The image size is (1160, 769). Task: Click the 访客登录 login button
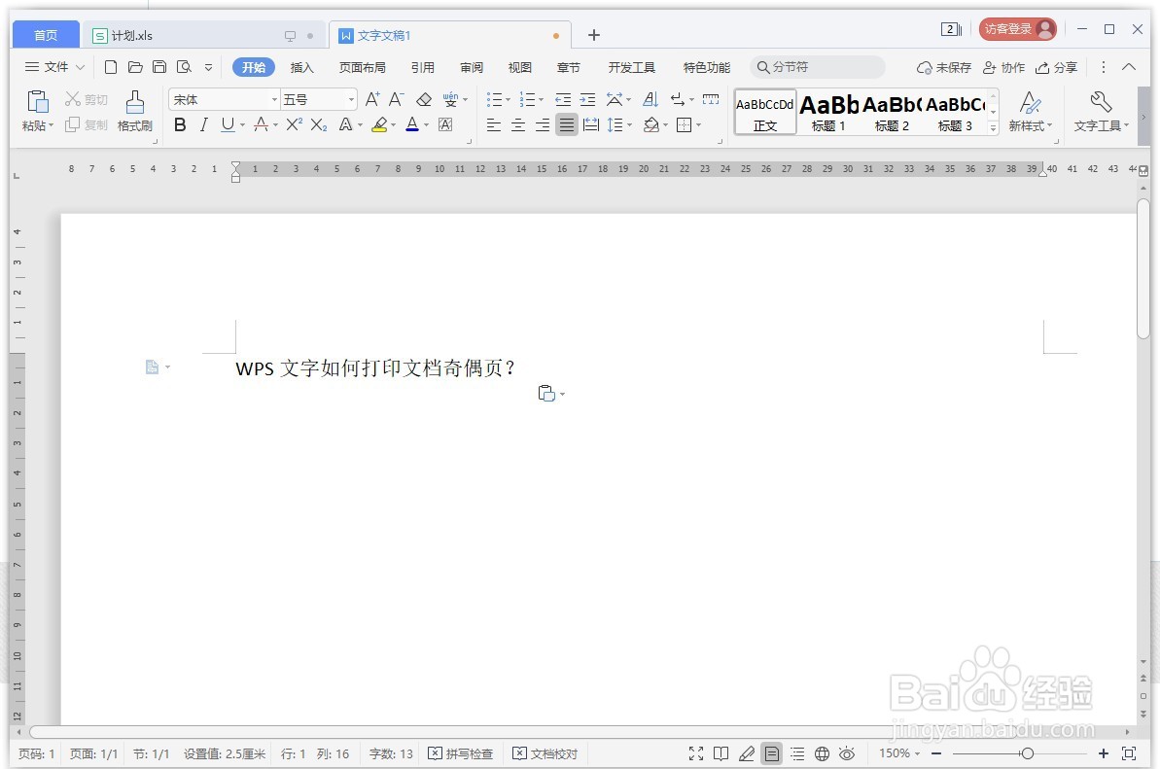(x=1018, y=29)
